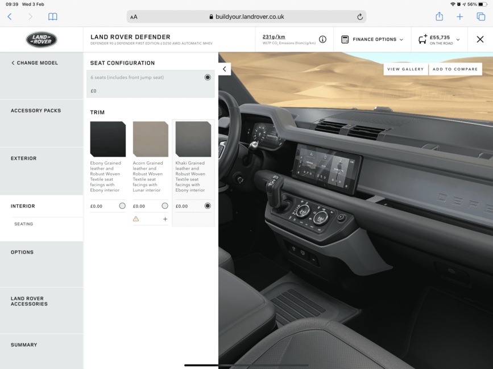Click Change Model link
This screenshot has height=369, width=493.
(35, 63)
